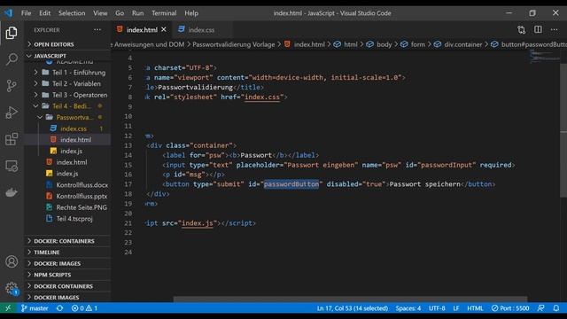Open the Help menu
Viewport: 567px width, 319px height.
[191, 13]
